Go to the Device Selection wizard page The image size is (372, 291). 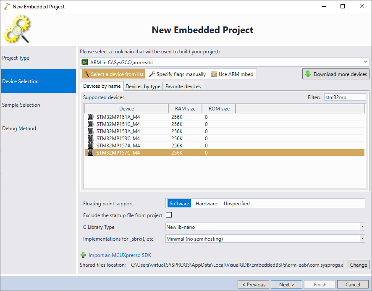tap(39, 81)
